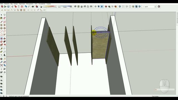This screenshot has width=178, height=100.
Task: Choose the Zoom magnifier tool
Action: pos(1,62)
